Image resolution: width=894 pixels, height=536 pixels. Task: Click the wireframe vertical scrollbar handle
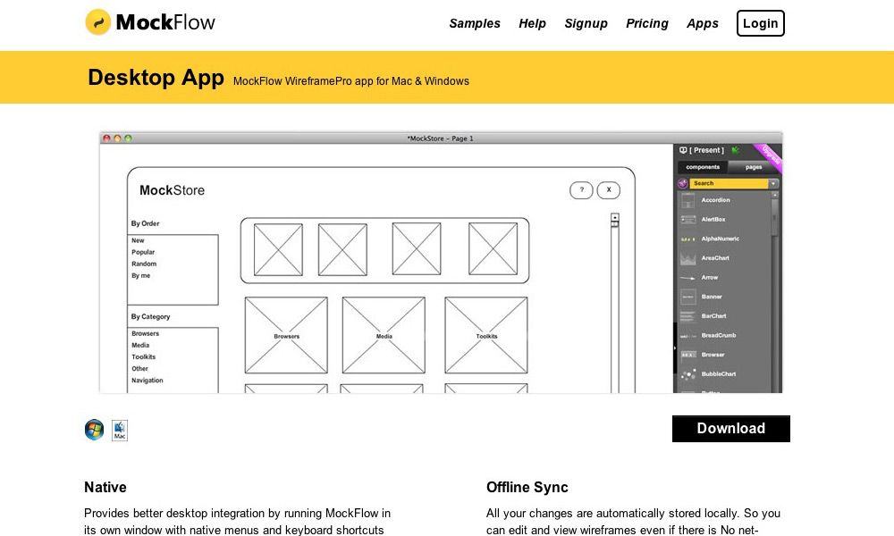(615, 224)
